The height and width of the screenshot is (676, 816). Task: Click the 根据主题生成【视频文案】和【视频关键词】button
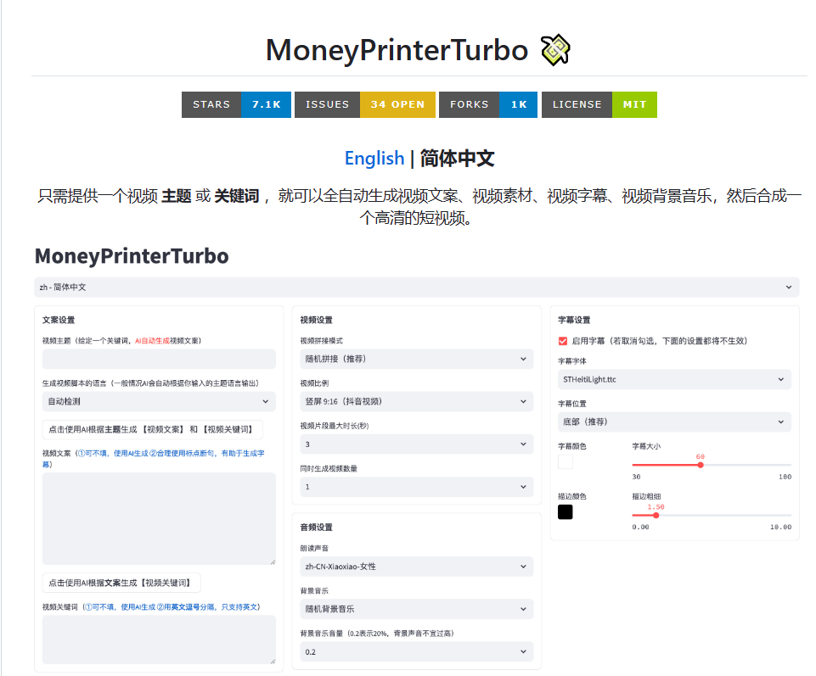coord(152,429)
